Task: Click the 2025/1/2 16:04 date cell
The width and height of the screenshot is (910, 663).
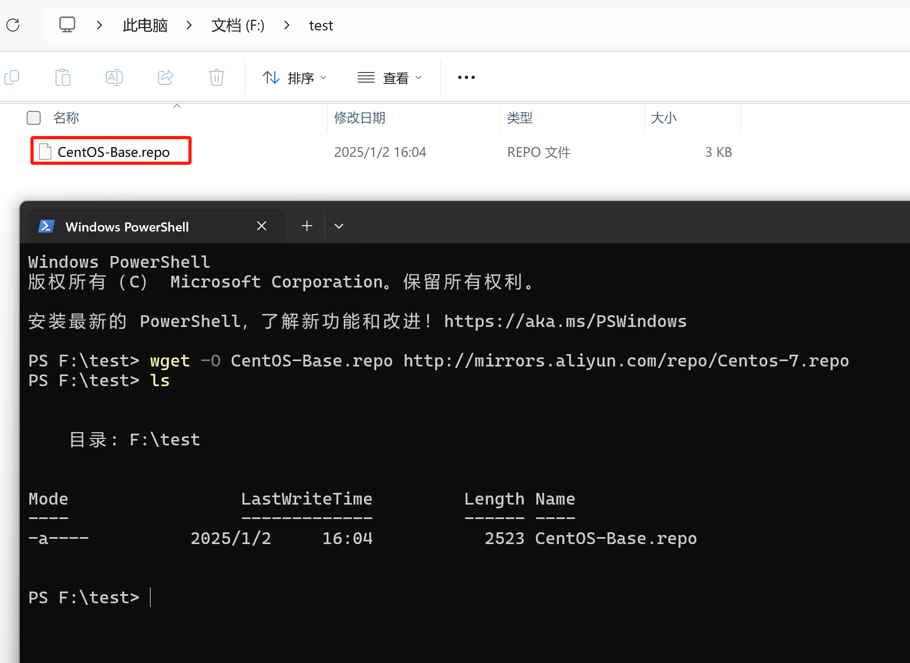Action: pos(381,153)
